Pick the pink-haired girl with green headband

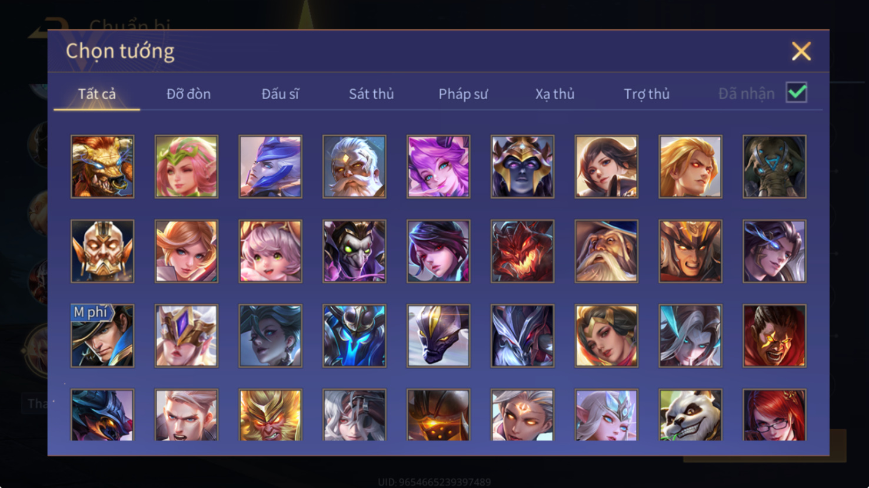coord(187,167)
